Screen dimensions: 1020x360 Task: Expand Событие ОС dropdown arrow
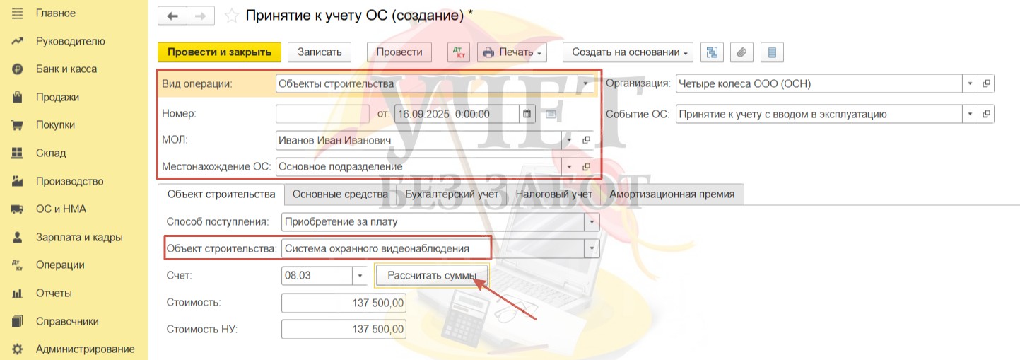tap(971, 114)
